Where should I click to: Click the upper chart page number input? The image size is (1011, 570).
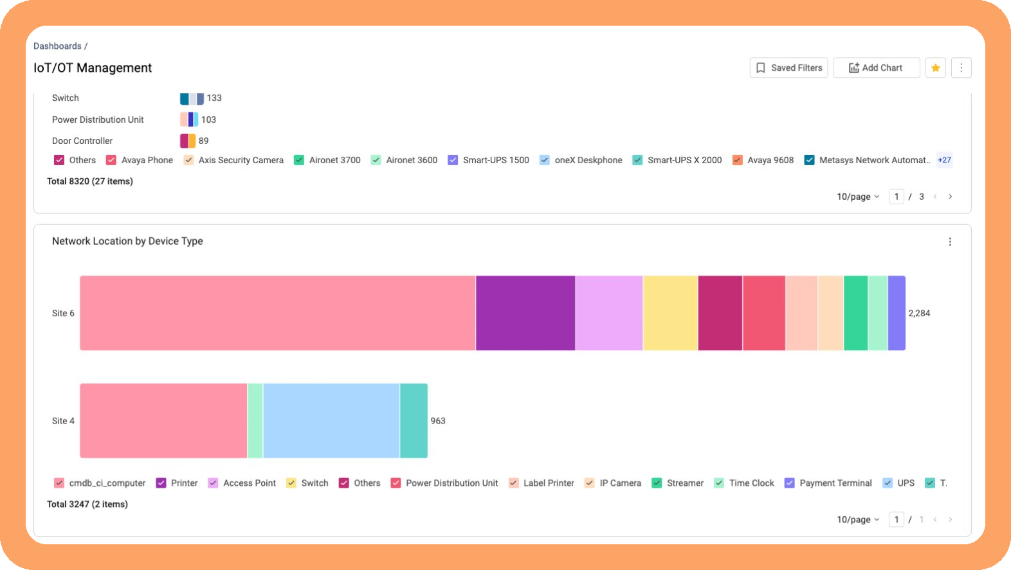pyautogui.click(x=897, y=197)
